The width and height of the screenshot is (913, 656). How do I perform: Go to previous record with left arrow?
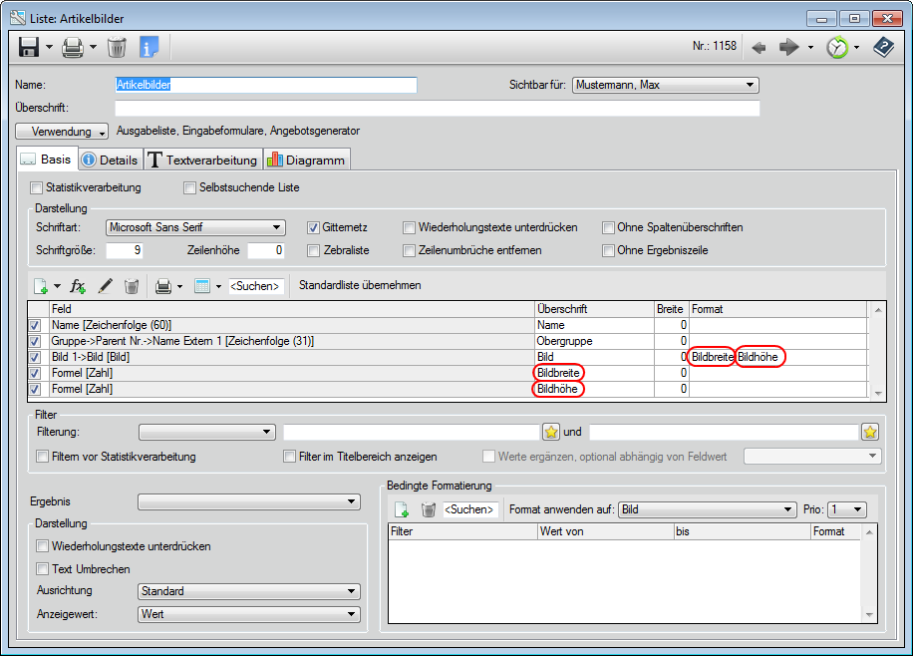(x=759, y=47)
